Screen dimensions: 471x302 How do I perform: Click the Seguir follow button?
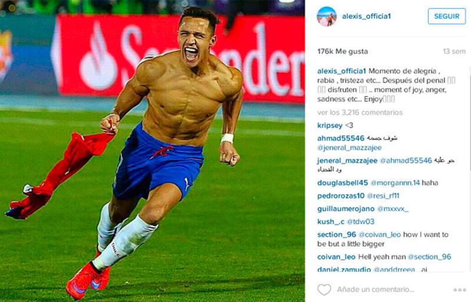(447, 16)
